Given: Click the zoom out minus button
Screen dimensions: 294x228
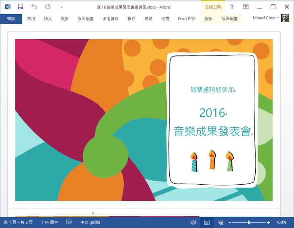Looking at the screenshot, I should point(230,222).
